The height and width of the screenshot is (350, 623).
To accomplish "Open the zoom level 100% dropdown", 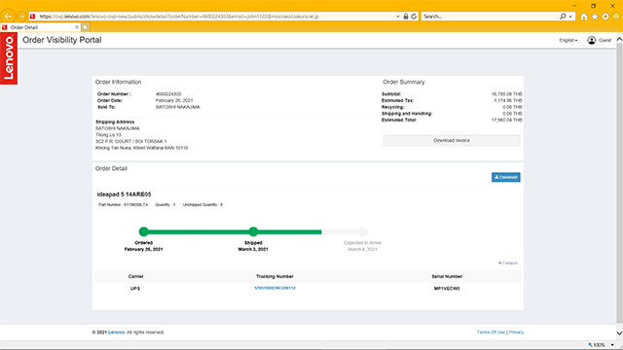I will 602,345.
